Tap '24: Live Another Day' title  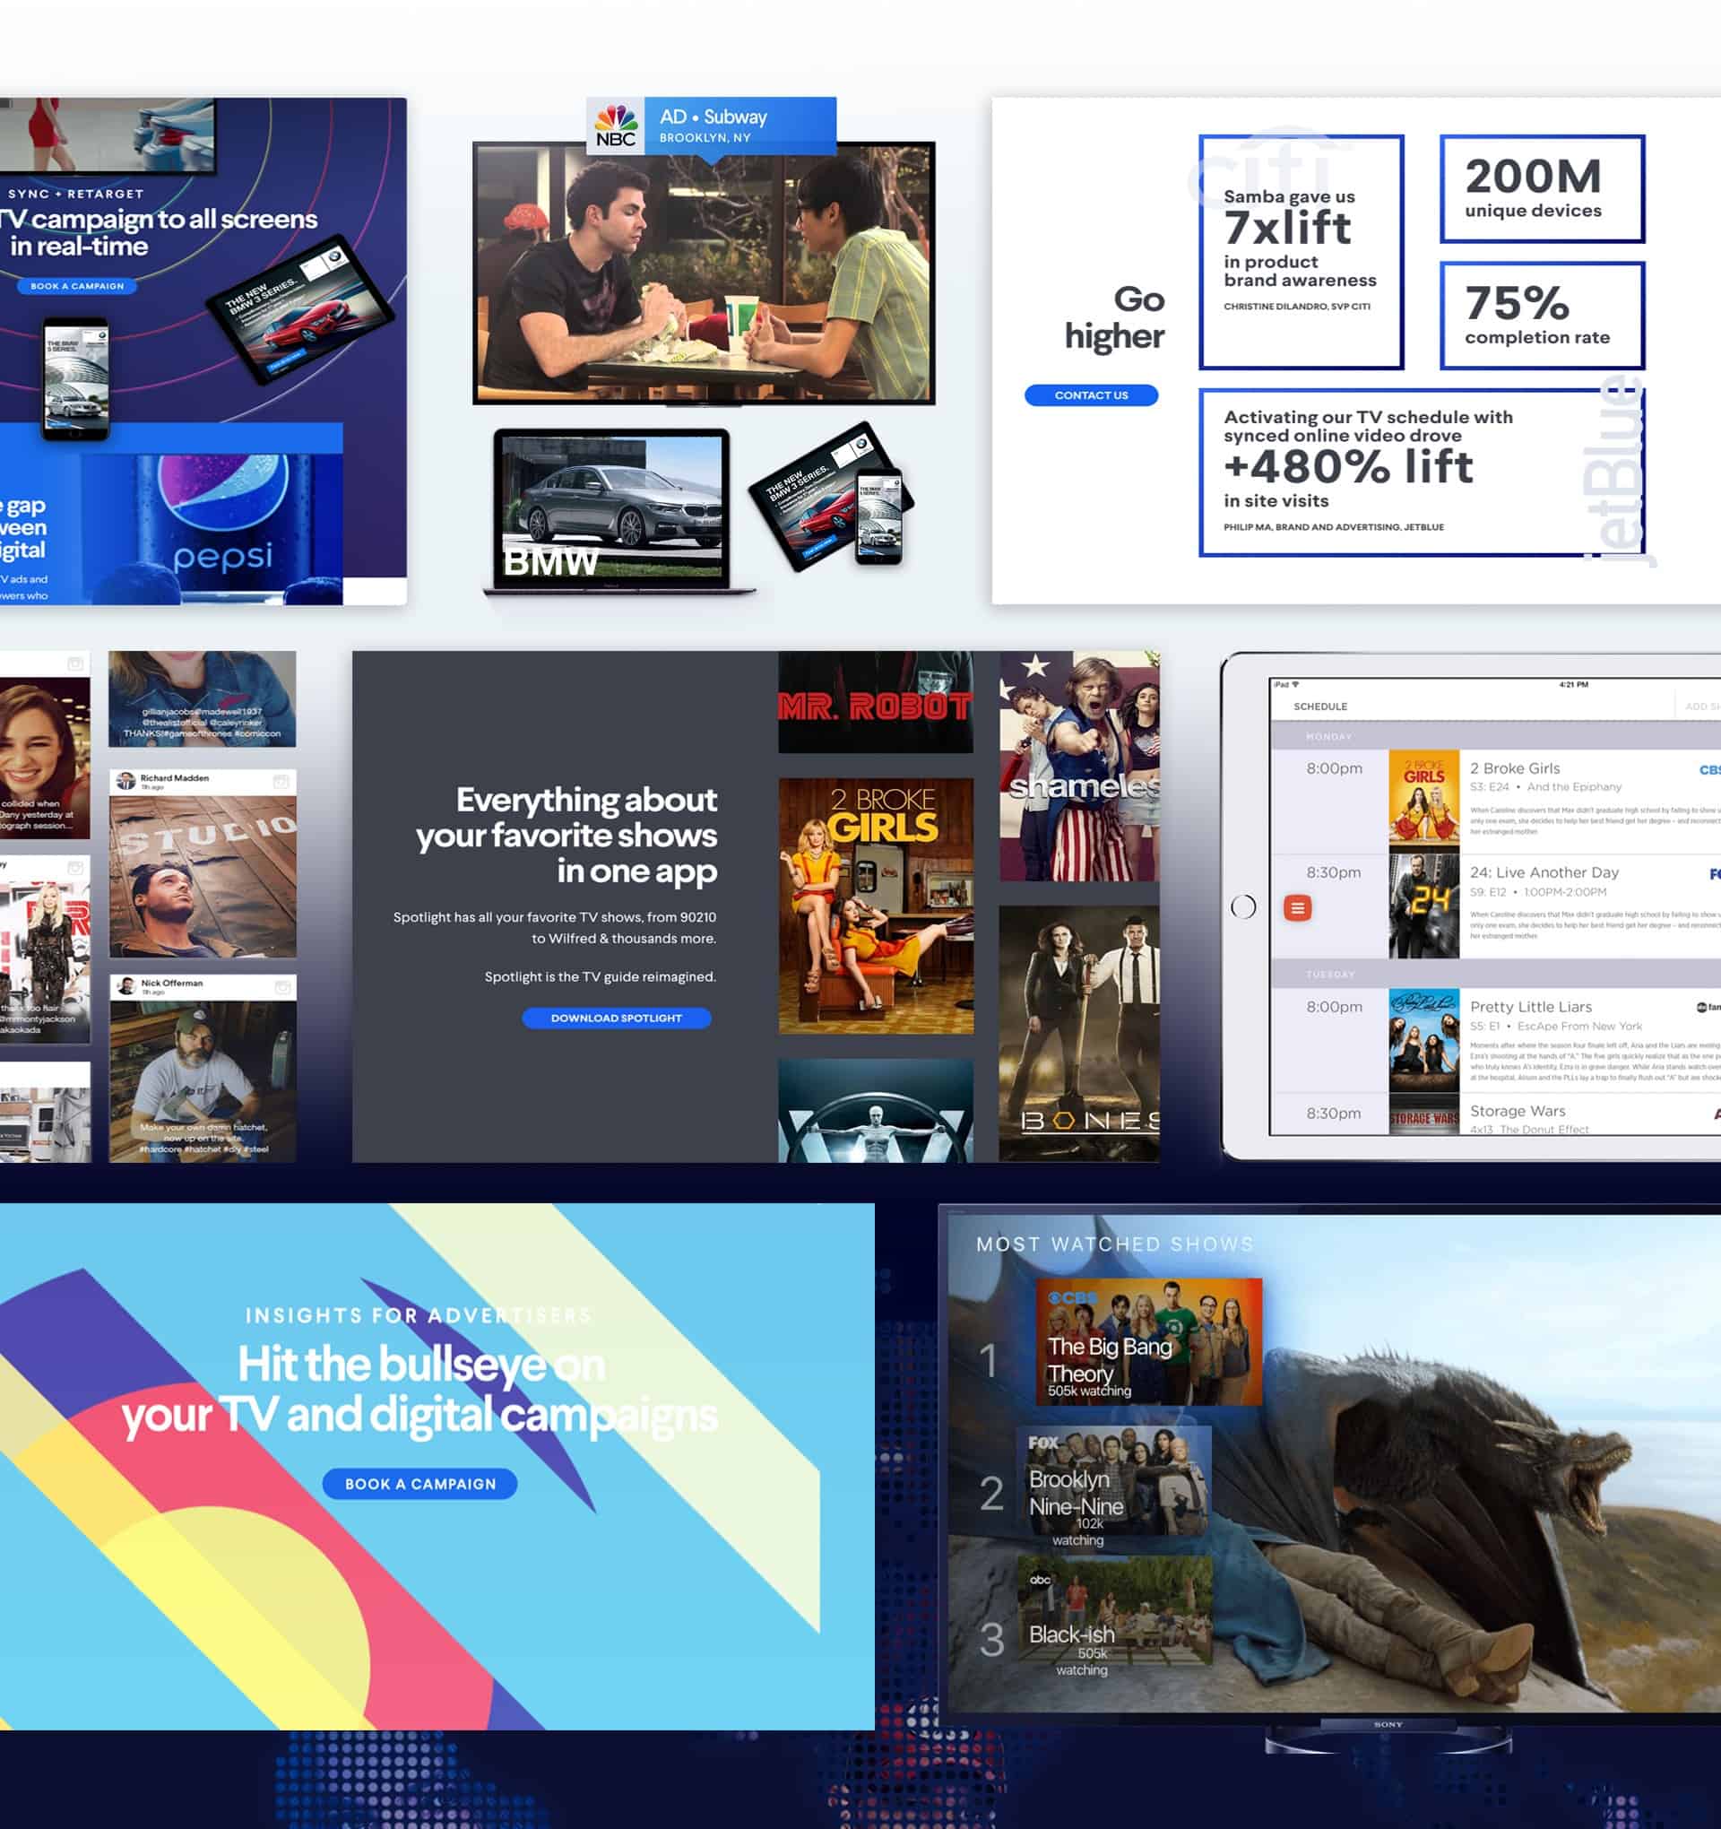pos(1544,872)
